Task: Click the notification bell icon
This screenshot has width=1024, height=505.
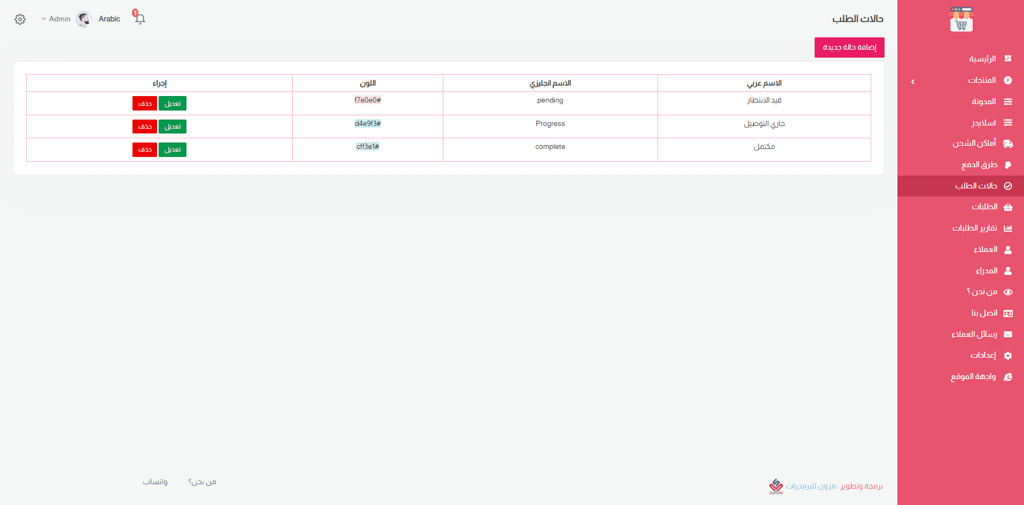Action: click(x=140, y=19)
